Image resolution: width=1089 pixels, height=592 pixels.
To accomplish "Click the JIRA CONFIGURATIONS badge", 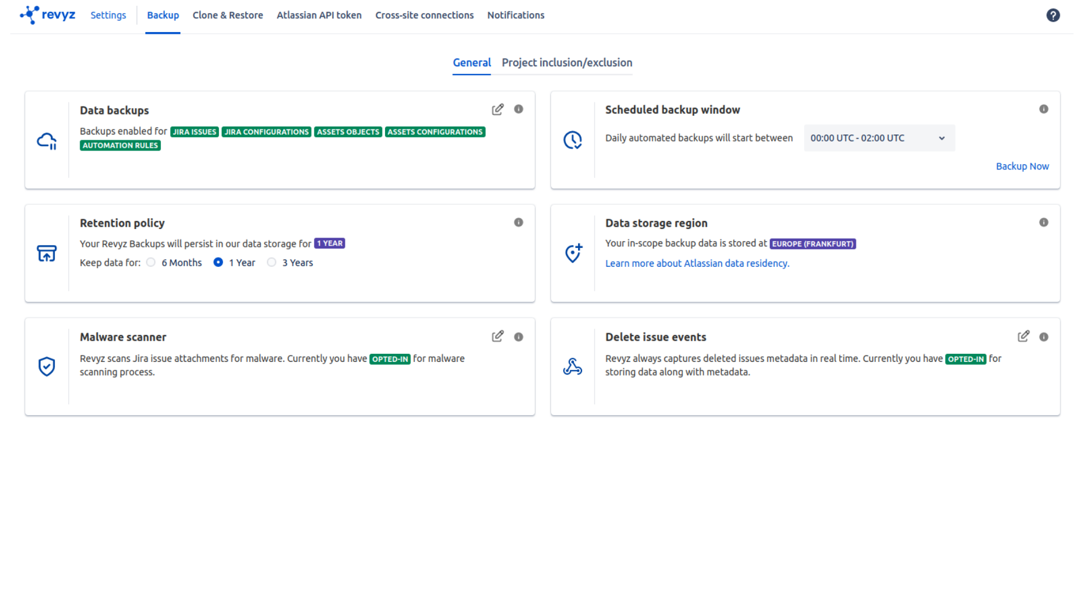I will coord(266,132).
